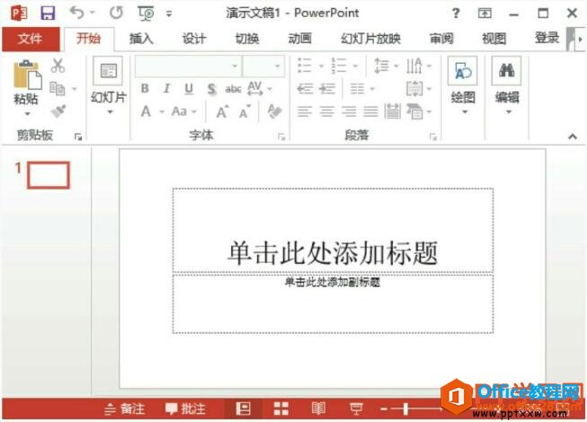Undo the last action
Viewport: 587px width, 422px height.
(77, 13)
